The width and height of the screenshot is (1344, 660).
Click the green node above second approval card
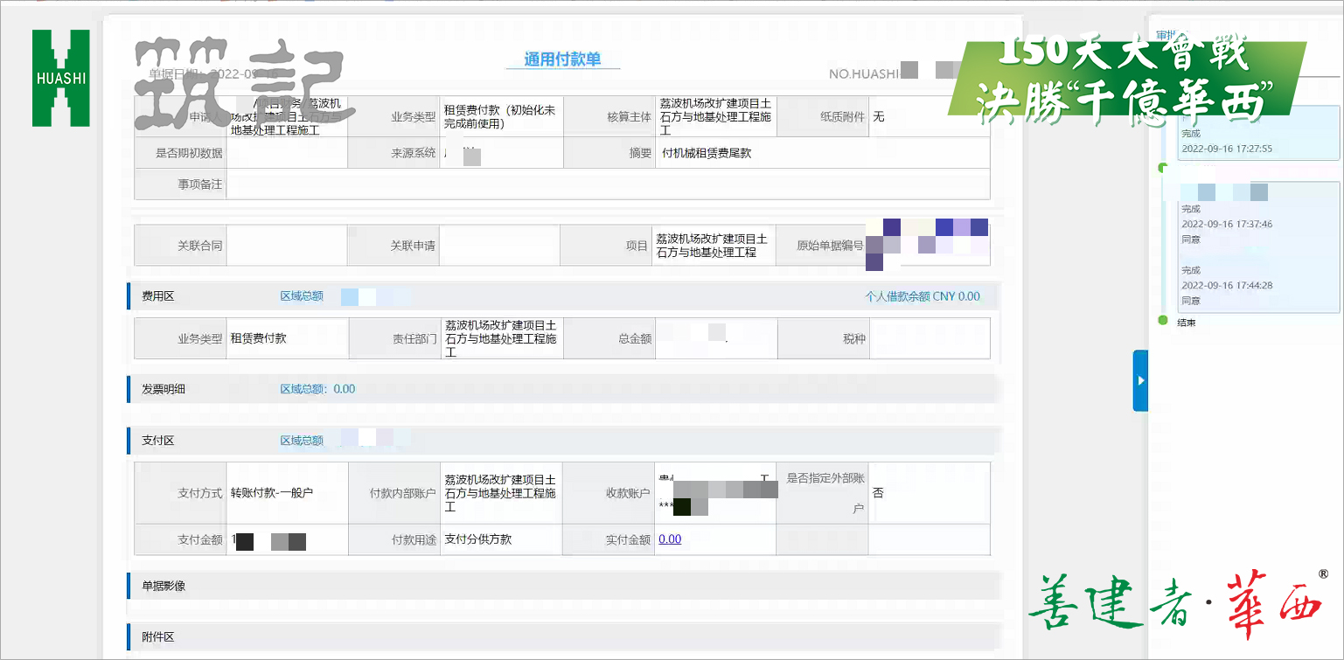coord(1163,167)
